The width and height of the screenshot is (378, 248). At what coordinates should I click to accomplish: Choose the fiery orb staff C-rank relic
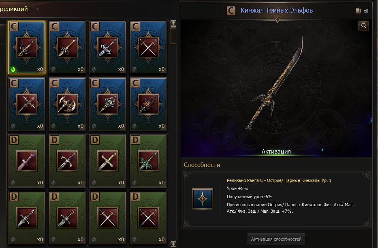(x=148, y=104)
